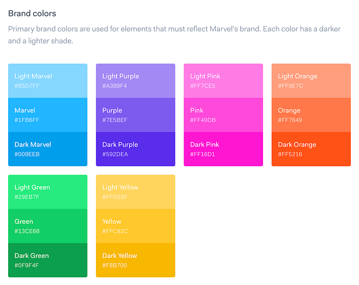Choose the Dark Marvel #009EEB swatch
This screenshot has width=359, height=285.
pyautogui.click(x=48, y=149)
